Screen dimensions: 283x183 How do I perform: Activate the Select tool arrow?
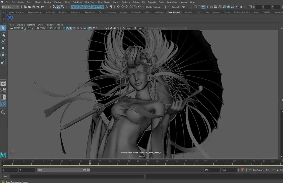pyautogui.click(x=3, y=28)
